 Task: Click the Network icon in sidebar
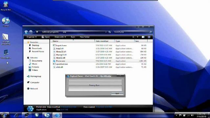28,88
